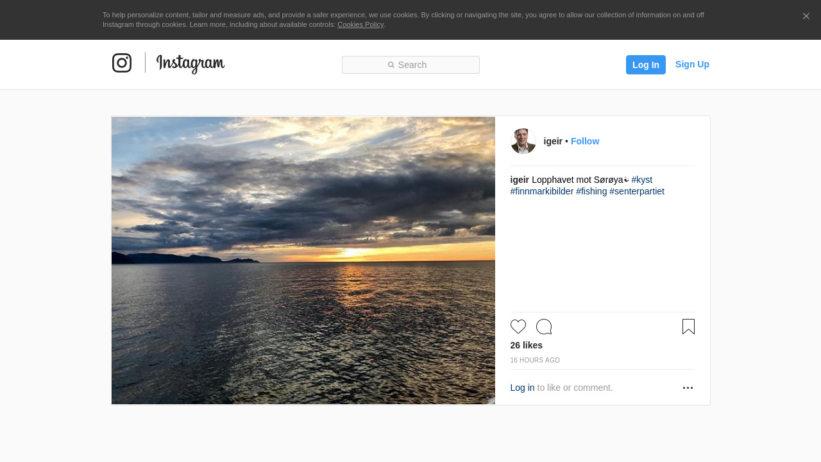Open more options three-dot menu
Viewport: 821px width, 462px height.
coord(688,388)
